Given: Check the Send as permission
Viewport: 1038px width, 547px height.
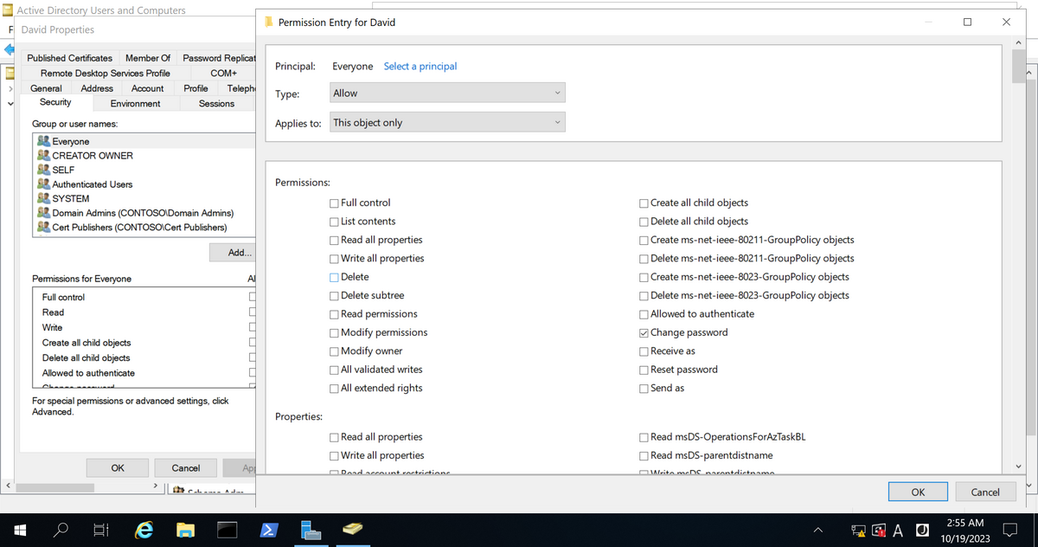Looking at the screenshot, I should pyautogui.click(x=644, y=389).
